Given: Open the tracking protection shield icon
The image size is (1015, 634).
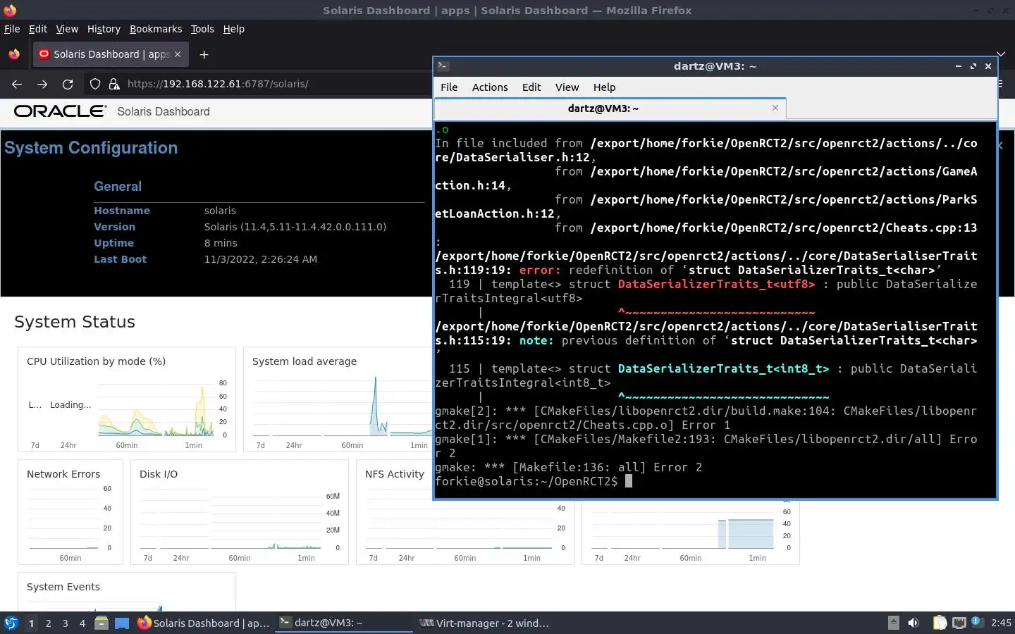Looking at the screenshot, I should pyautogui.click(x=95, y=84).
